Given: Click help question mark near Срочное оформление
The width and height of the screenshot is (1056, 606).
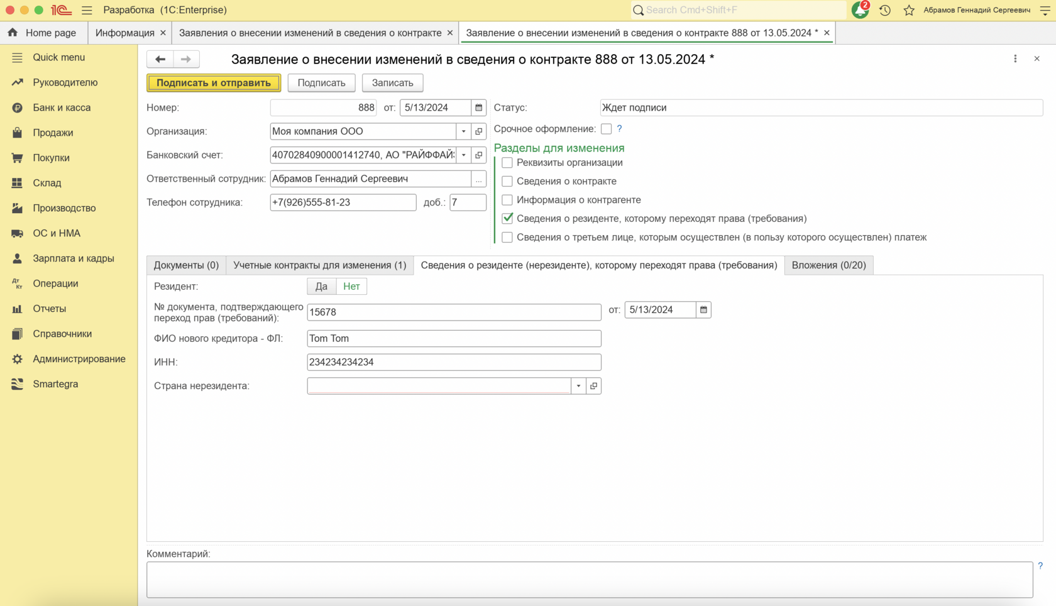Looking at the screenshot, I should 619,129.
